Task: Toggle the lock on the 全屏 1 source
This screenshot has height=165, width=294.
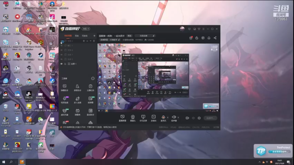Action: (x=65, y=64)
